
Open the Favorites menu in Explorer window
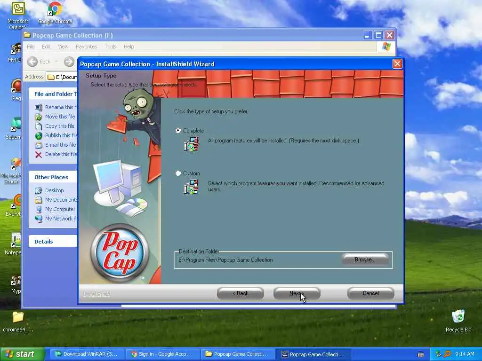point(86,47)
